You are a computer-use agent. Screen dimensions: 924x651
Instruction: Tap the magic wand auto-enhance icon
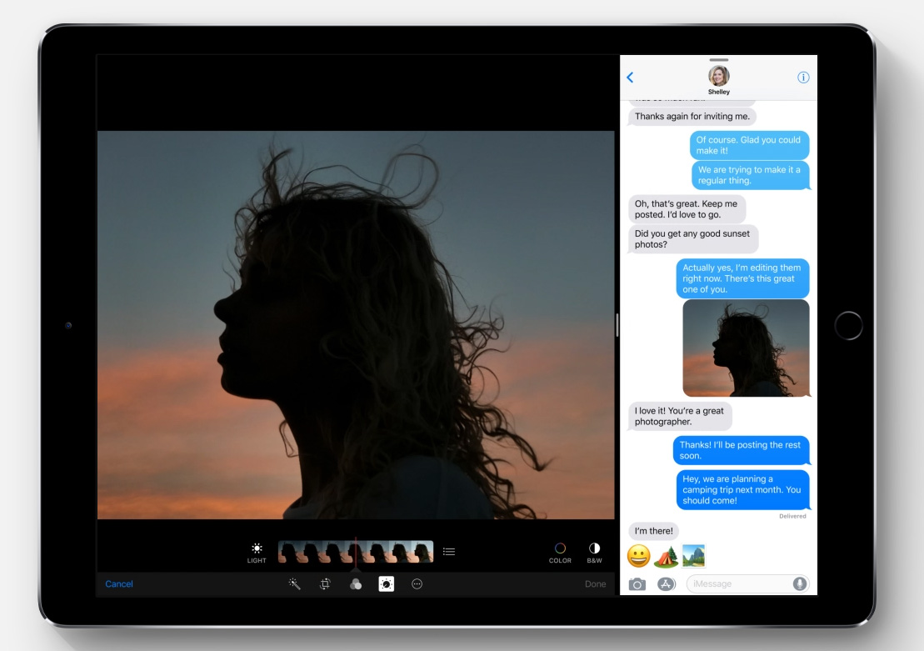[294, 583]
